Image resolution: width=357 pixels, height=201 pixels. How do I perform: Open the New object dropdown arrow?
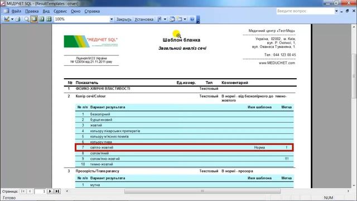pos(185,20)
